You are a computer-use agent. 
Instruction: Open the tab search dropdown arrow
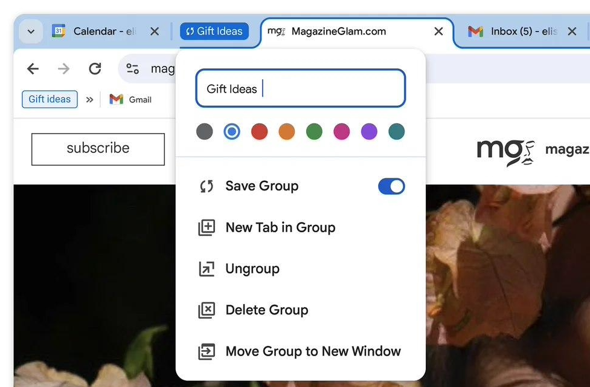tap(31, 31)
